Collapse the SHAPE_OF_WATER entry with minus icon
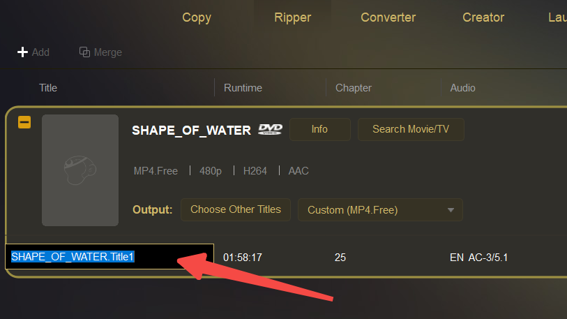The height and width of the screenshot is (319, 567). [x=24, y=122]
